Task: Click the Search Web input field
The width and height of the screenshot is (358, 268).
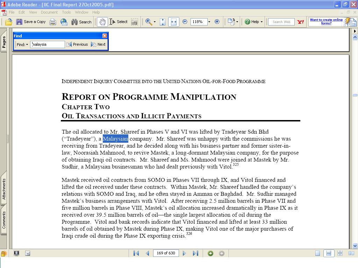Action: (x=281, y=22)
